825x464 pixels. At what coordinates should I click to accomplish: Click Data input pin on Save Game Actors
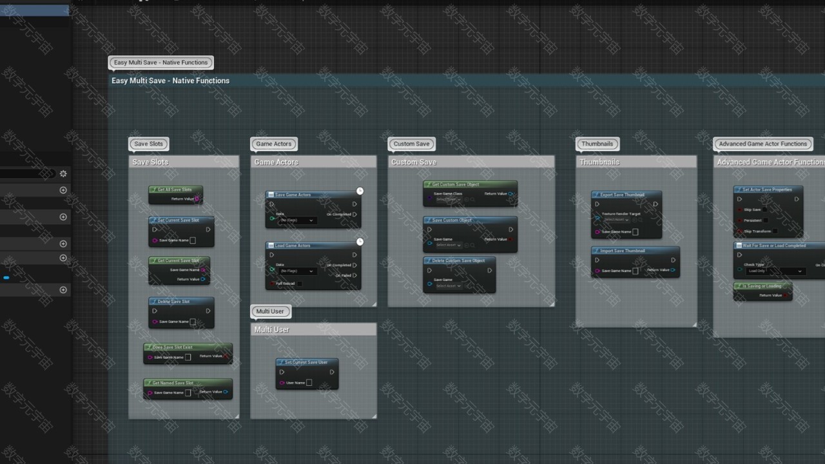coord(272,220)
